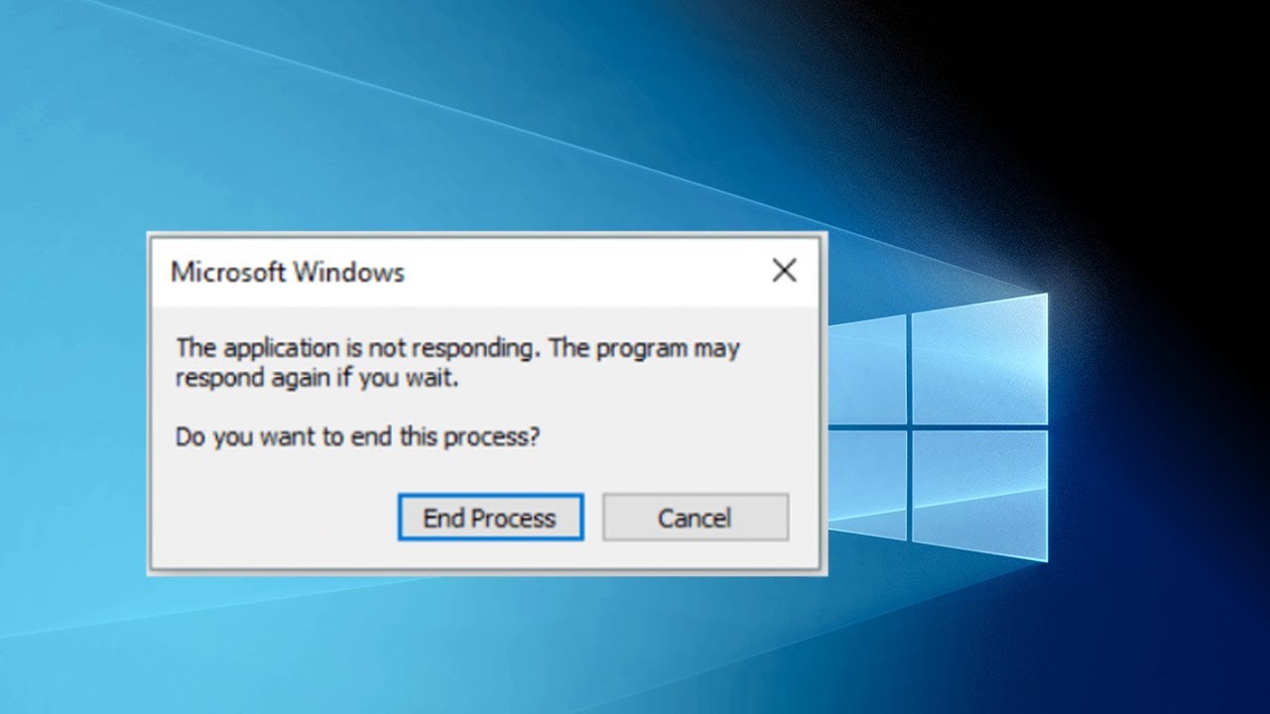Image resolution: width=1270 pixels, height=714 pixels.
Task: Click the center cross of the Windows logo
Action: click(x=909, y=427)
